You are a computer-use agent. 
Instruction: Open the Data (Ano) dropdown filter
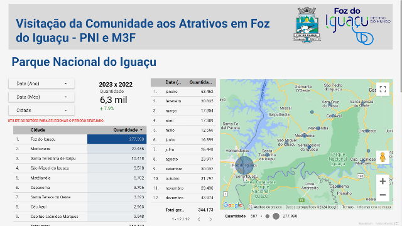tap(41, 83)
